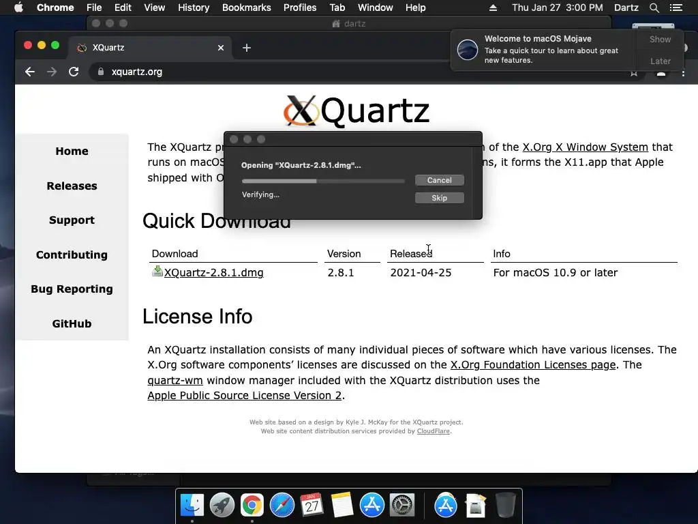Skip the dmg verification

coord(440,198)
